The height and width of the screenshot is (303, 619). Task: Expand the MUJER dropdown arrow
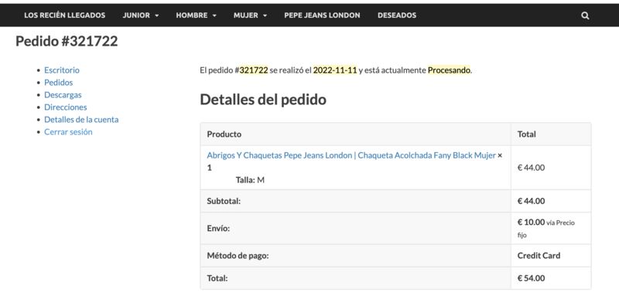[265, 15]
